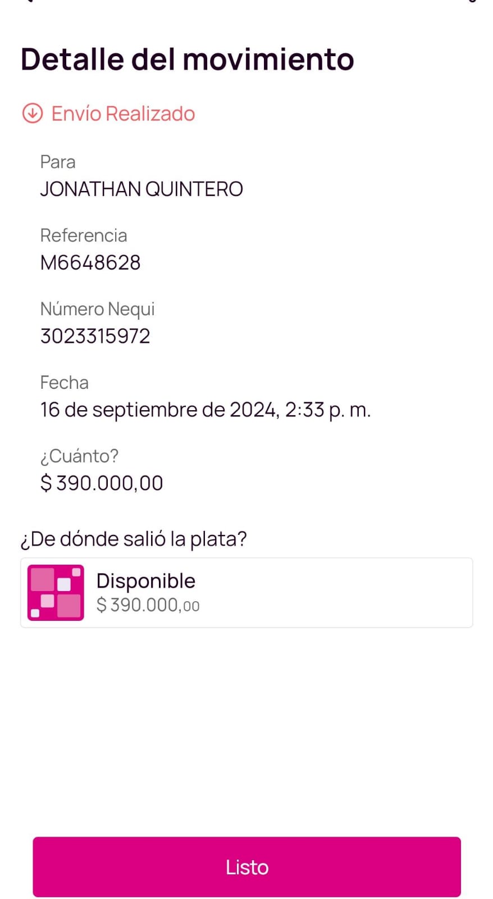This screenshot has width=493, height=899.
Task: Select the $ 390.000,00 amount under ¿Cuánto?
Action: pyautogui.click(x=102, y=483)
